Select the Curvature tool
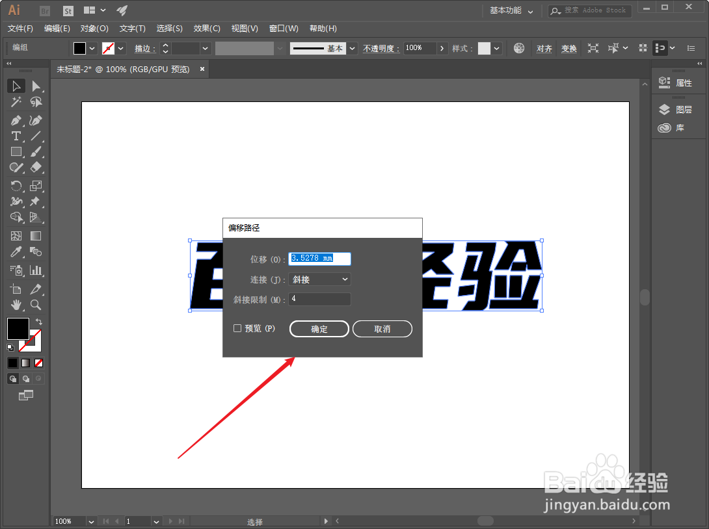 pos(36,121)
